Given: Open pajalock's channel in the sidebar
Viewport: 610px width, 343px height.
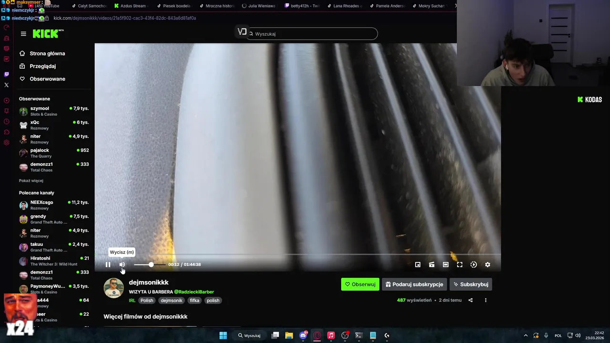Looking at the screenshot, I should pos(54,153).
